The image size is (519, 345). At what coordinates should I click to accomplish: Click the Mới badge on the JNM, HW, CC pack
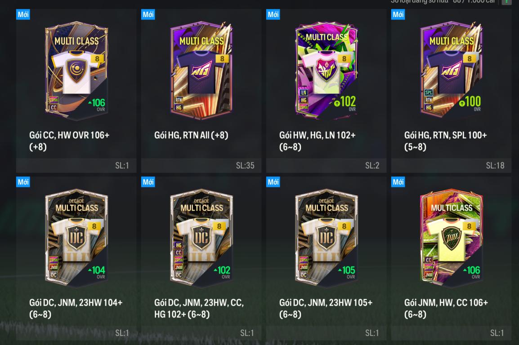pos(398,182)
